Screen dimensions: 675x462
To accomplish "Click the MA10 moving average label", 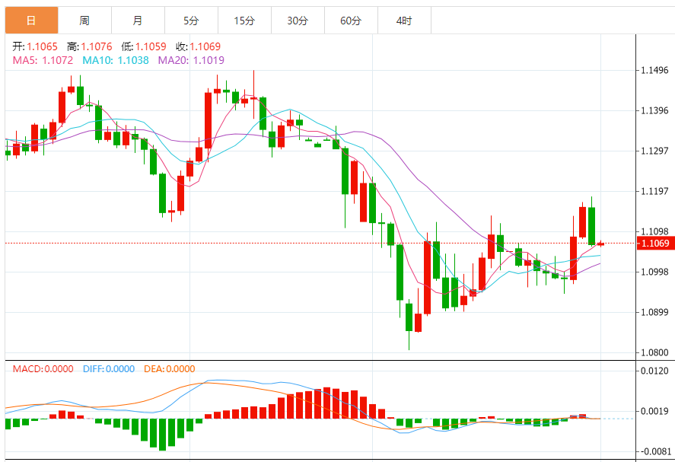I will [x=116, y=60].
